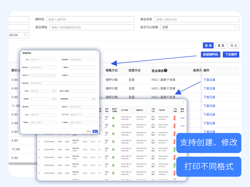
Task: Click the 新建磅秤码 button
Action: (210, 54)
